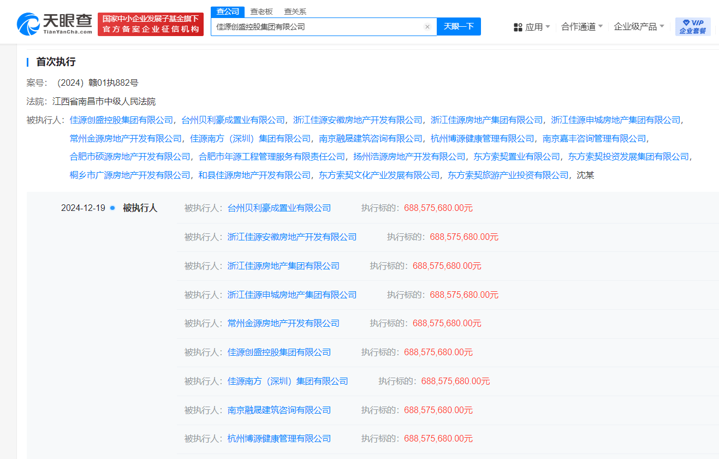The width and height of the screenshot is (719, 459).
Task: Click the 首次执行 section heading
Action: coord(56,62)
